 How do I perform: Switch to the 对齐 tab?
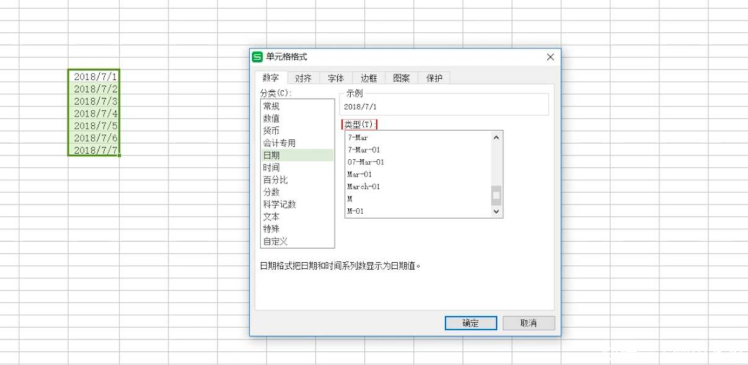[x=303, y=77]
